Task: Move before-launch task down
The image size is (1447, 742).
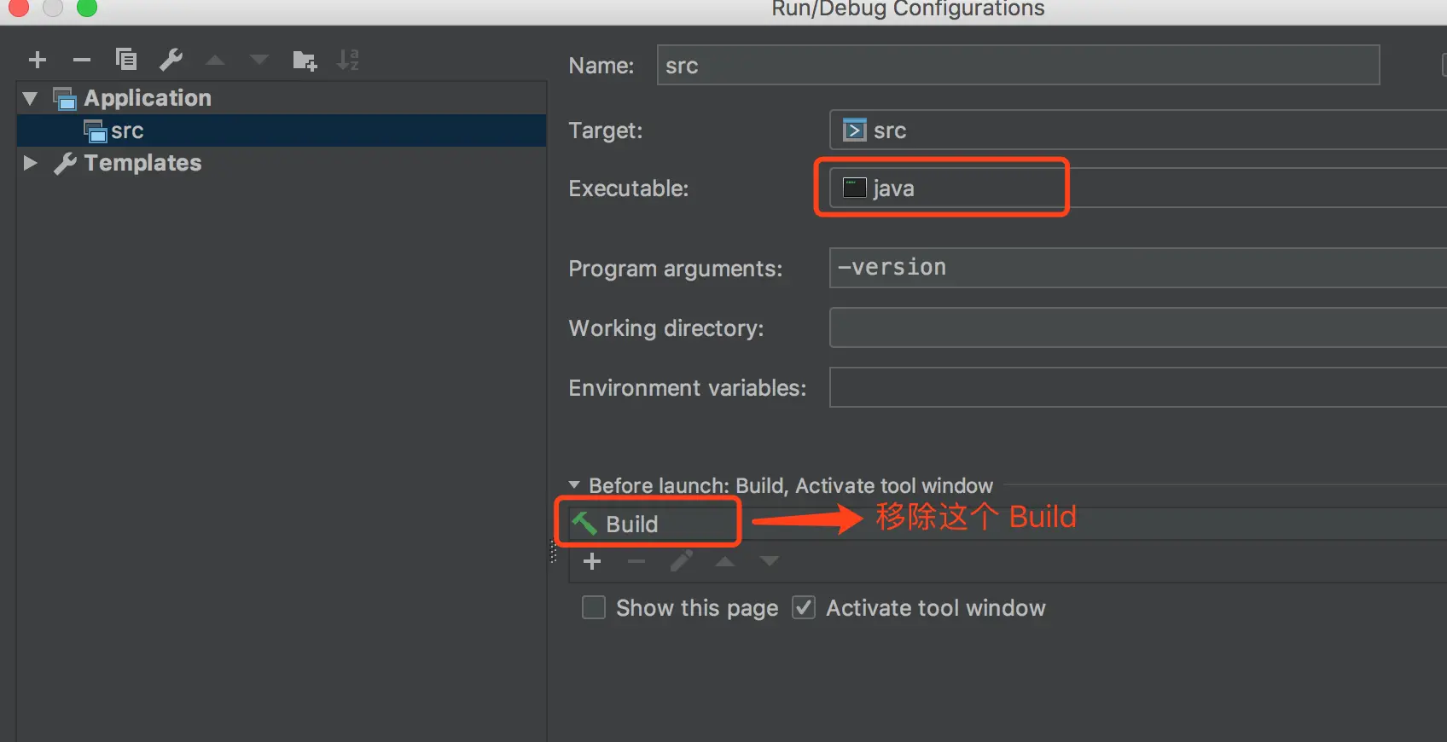Action: (x=770, y=561)
